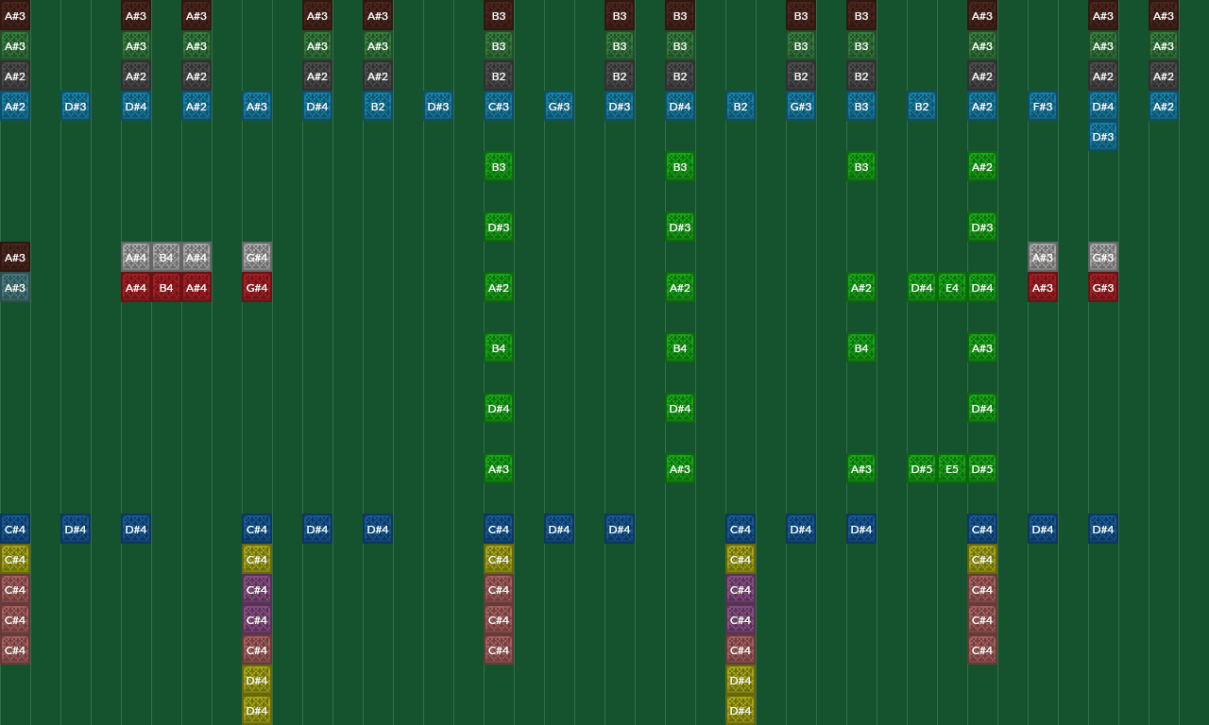Click the blue G#3 note in top row
This screenshot has height=725, width=1209.
(x=558, y=106)
